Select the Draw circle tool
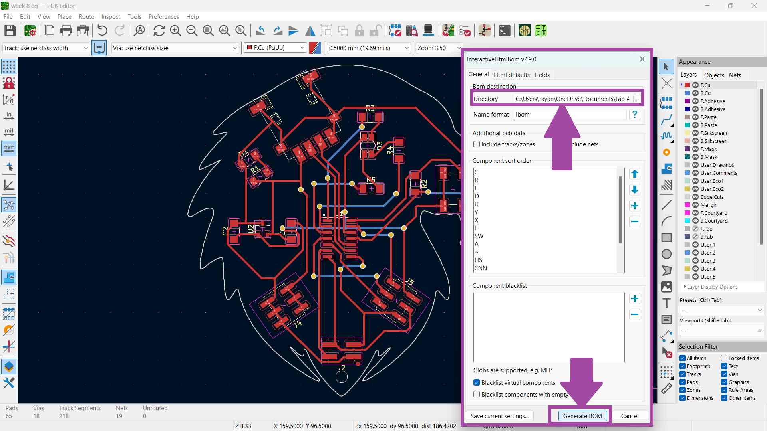The width and height of the screenshot is (767, 431). click(x=666, y=254)
